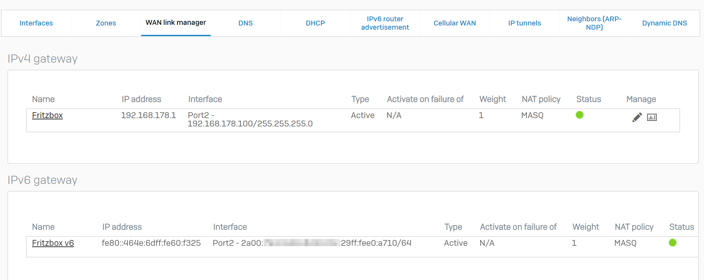The height and width of the screenshot is (280, 704).
Task: Click the MASQ NAT policy in Fritzbox row
Action: tap(532, 115)
